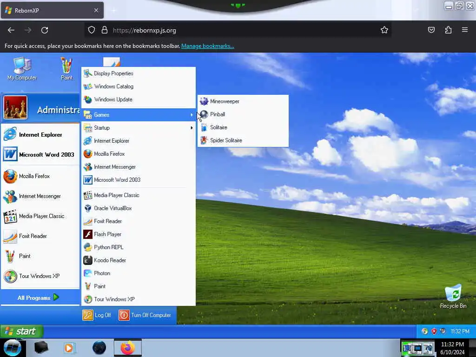The height and width of the screenshot is (357, 476).
Task: Open a new browser tab with plus
Action: [x=113, y=10]
